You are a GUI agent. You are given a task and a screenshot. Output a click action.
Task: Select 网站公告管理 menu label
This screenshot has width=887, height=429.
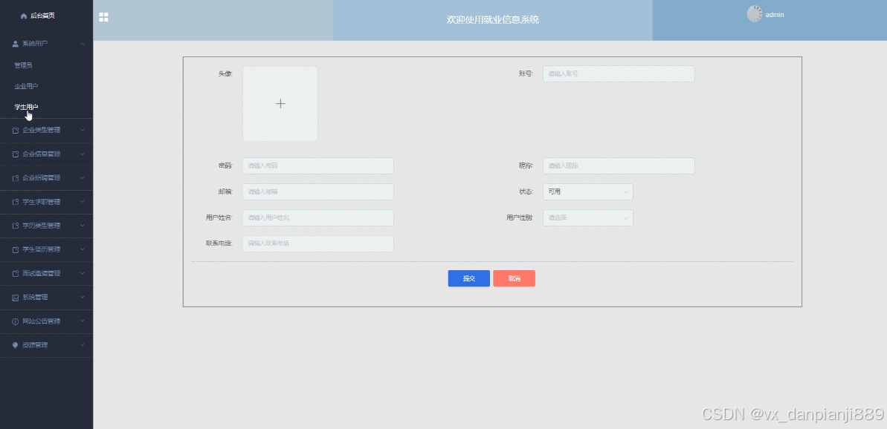[42, 321]
